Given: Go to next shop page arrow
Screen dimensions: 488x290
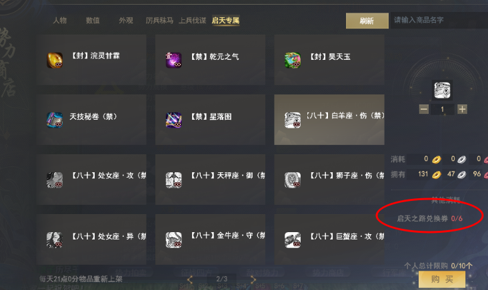Looking at the screenshot, I should coord(253,279).
